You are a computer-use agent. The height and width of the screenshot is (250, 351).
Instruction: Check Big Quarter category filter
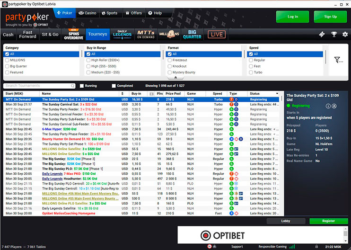pos(7,66)
